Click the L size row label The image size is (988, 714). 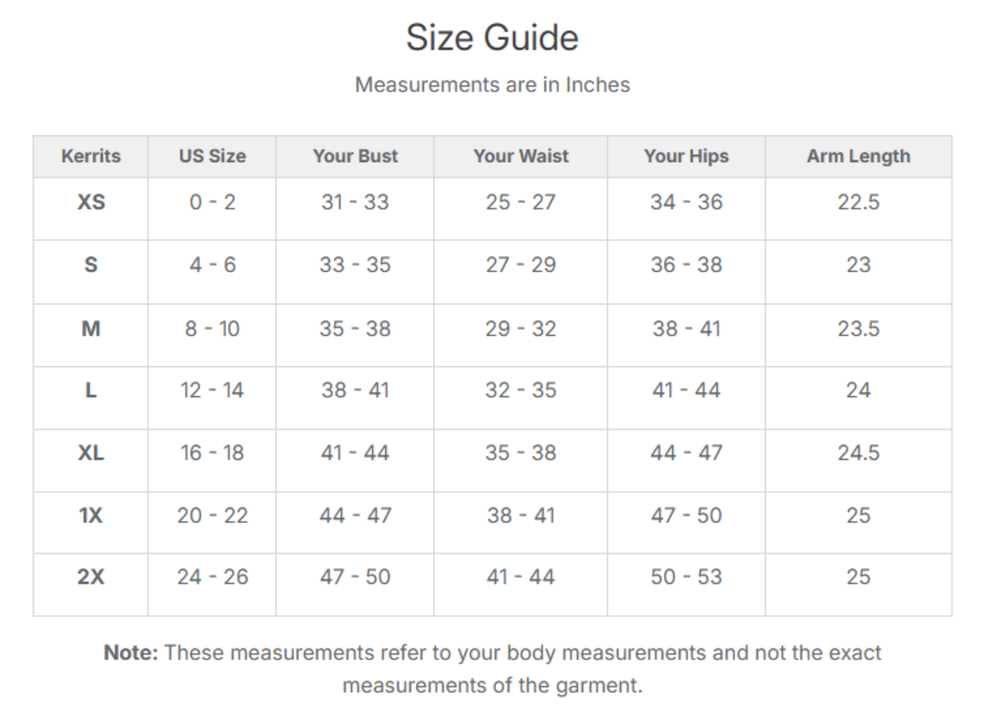click(x=91, y=390)
